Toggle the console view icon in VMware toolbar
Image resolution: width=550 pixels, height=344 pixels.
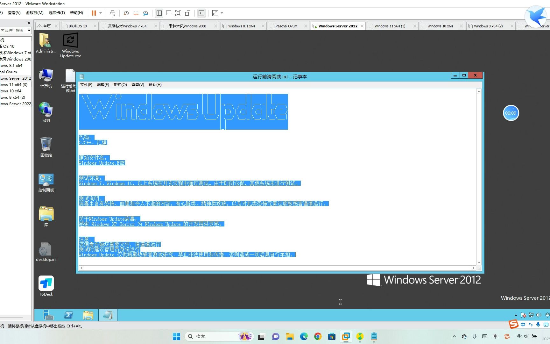(x=201, y=13)
